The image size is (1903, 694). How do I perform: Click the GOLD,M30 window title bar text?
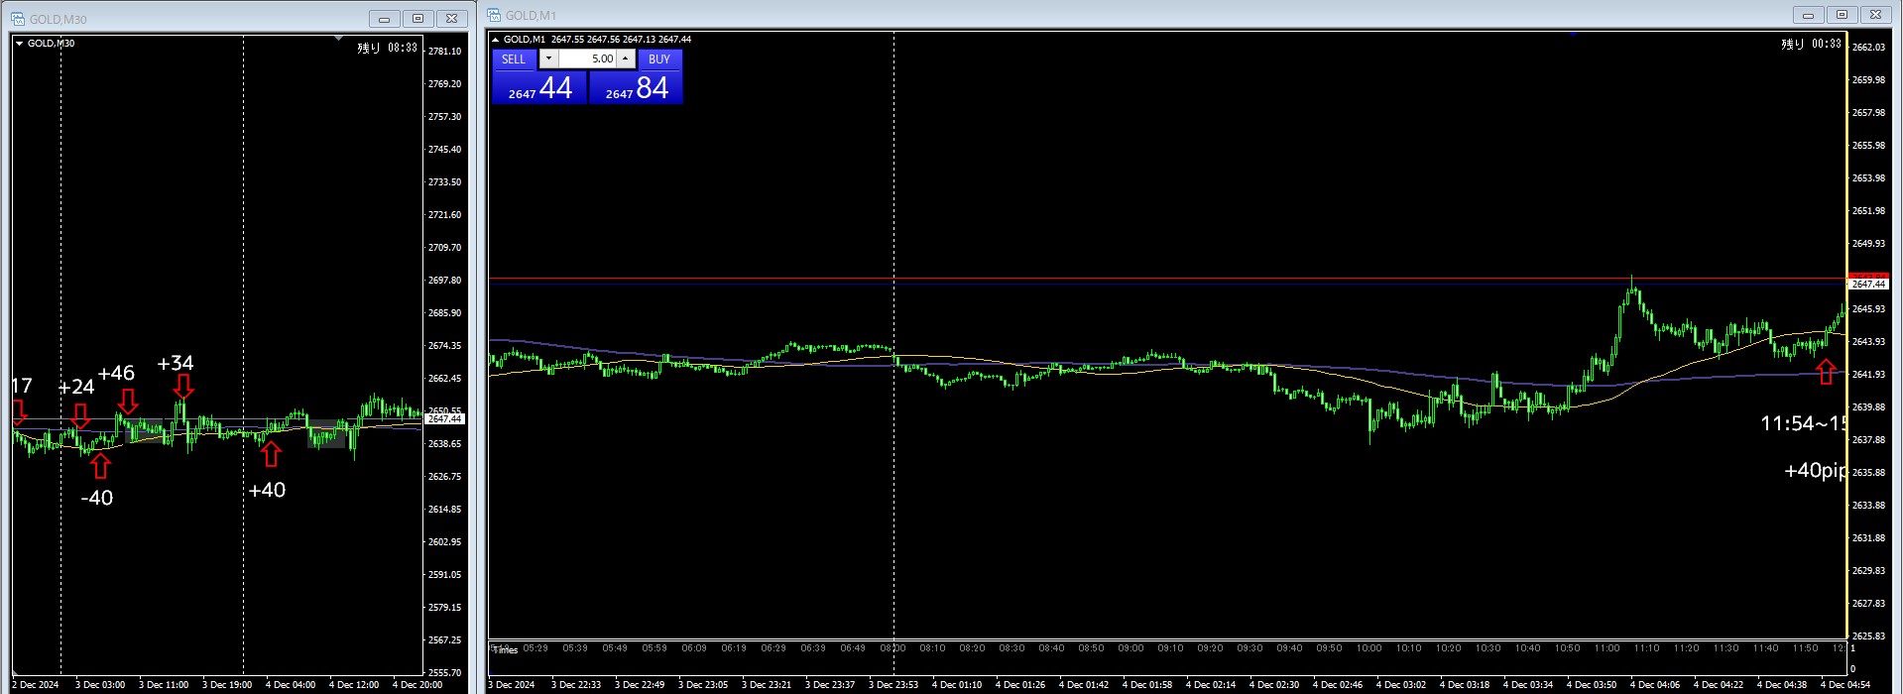point(59,20)
